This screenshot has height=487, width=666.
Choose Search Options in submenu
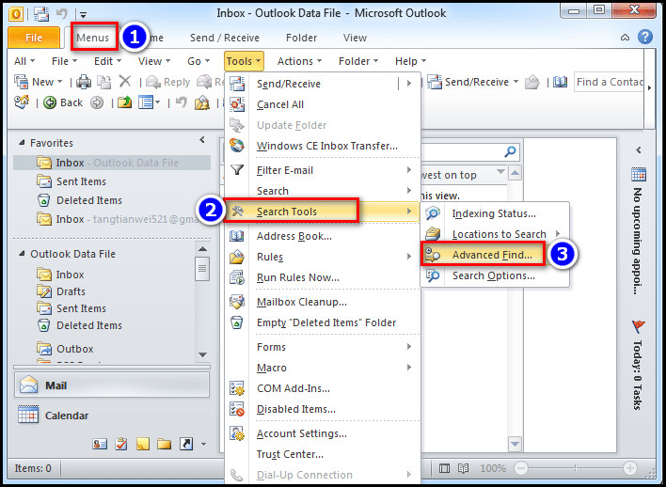[495, 275]
